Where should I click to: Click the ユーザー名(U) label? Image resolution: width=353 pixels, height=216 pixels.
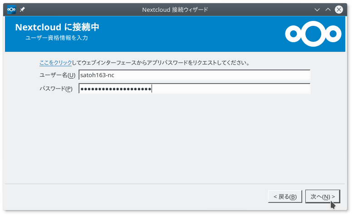(x=58, y=75)
